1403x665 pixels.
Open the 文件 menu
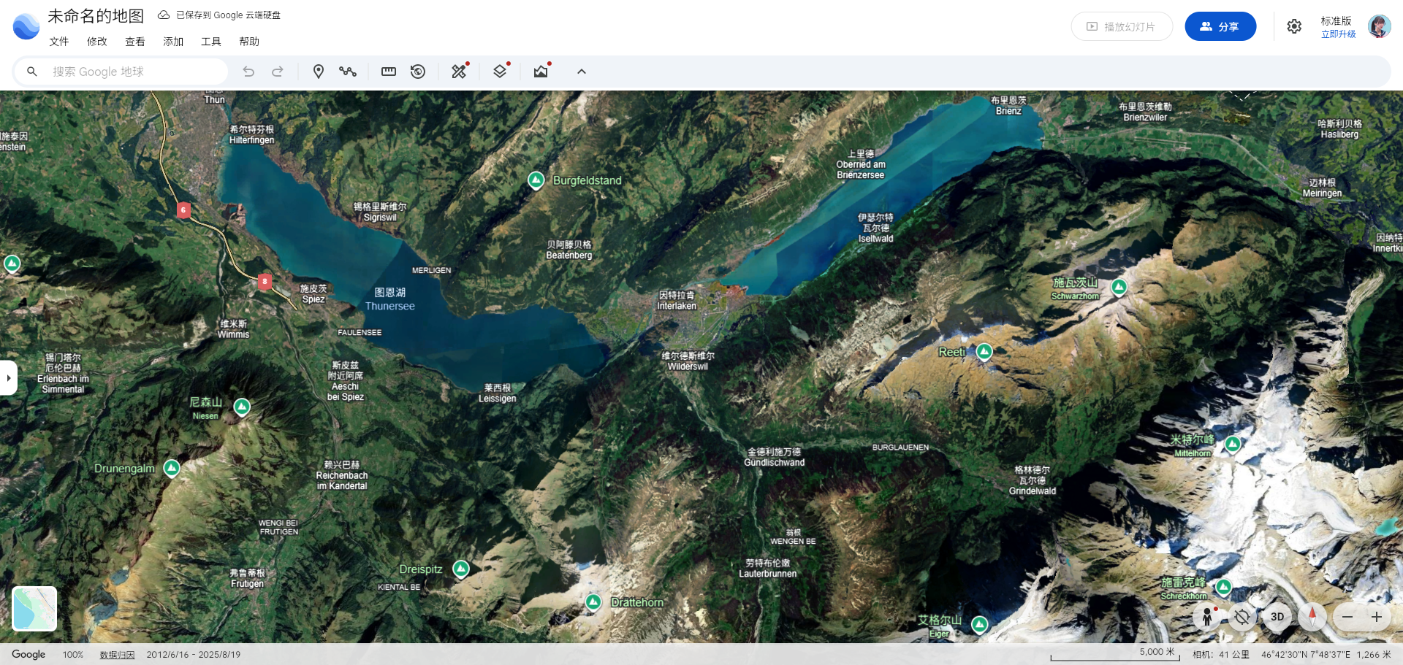59,42
